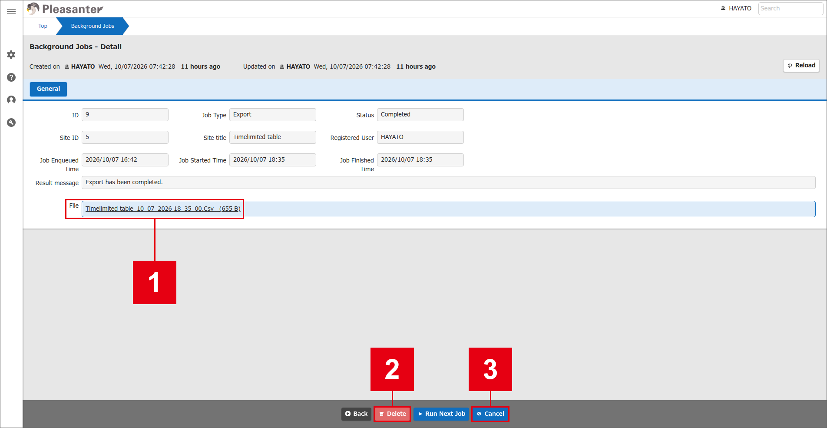This screenshot has width=827, height=428.
Task: Click the settings gear sidebar icon
Action: coord(11,55)
